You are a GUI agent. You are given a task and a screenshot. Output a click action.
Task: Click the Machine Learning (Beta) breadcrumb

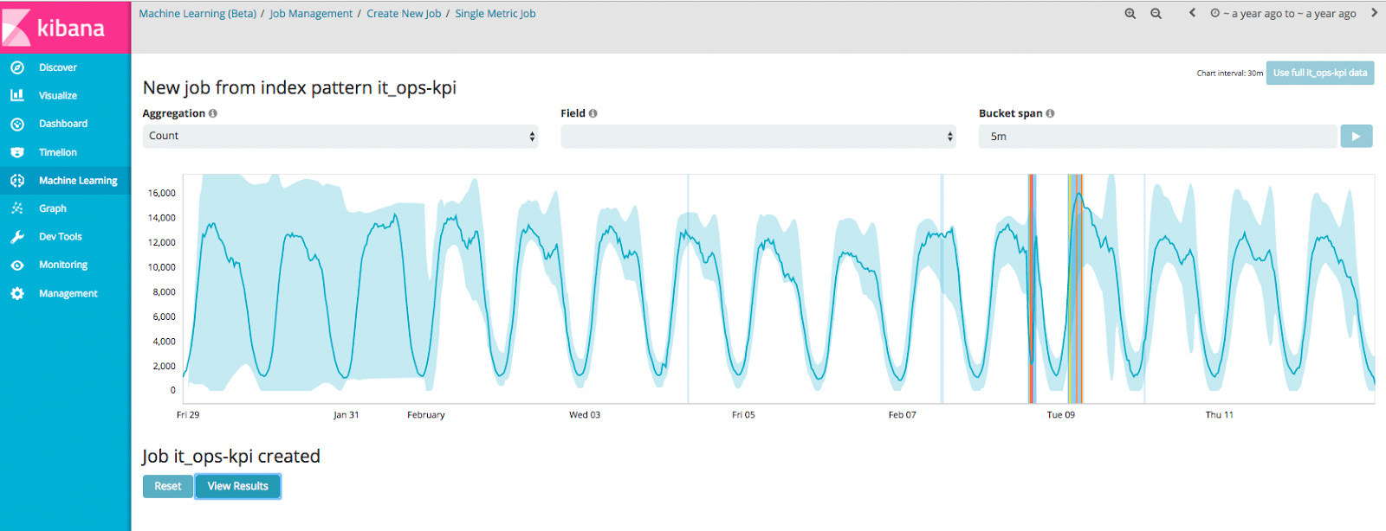click(x=198, y=14)
